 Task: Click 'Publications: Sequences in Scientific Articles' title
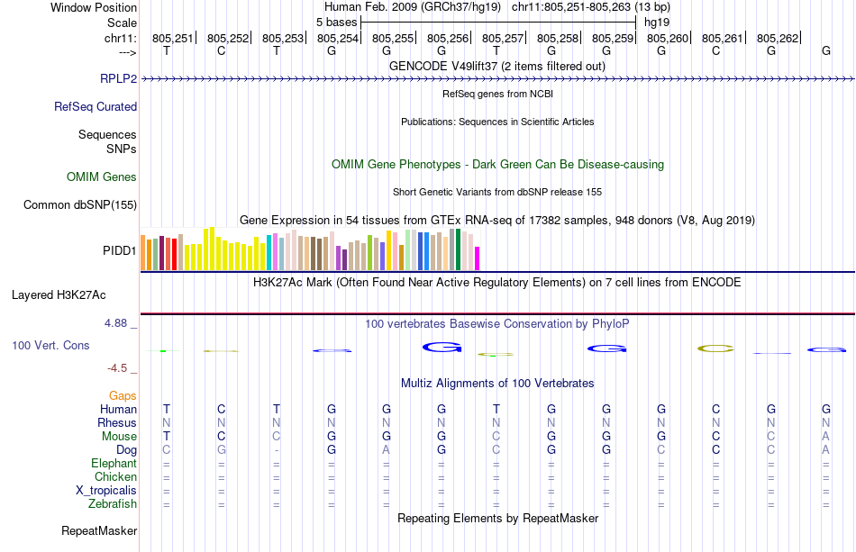497,122
